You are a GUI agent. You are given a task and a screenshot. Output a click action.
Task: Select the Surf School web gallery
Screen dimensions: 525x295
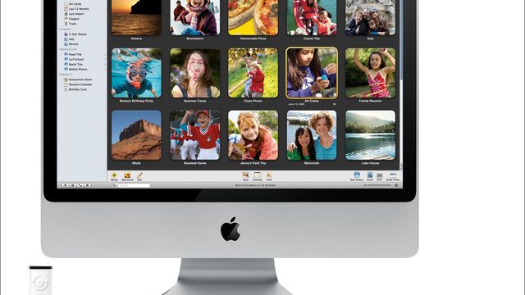pyautogui.click(x=74, y=59)
